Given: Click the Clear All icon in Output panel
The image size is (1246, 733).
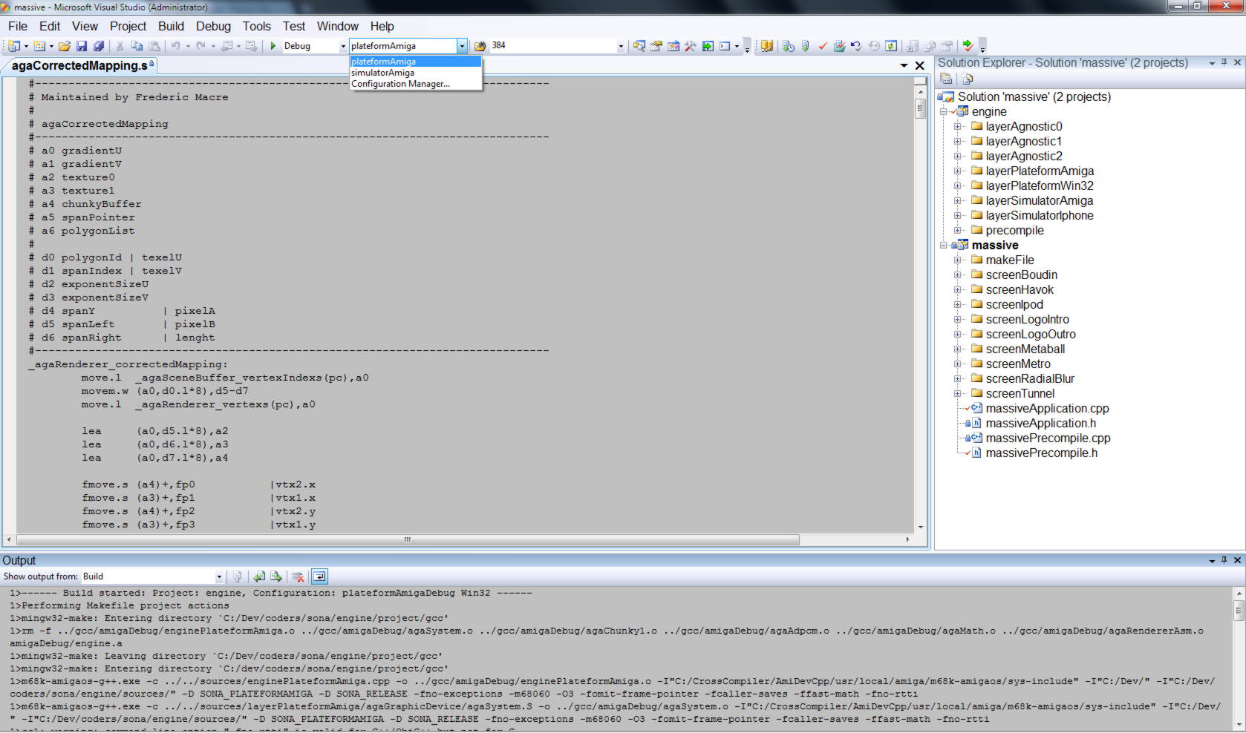Looking at the screenshot, I should click(298, 576).
